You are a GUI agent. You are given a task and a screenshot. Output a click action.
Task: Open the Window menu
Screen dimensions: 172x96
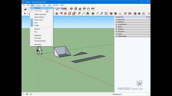click(56, 5)
